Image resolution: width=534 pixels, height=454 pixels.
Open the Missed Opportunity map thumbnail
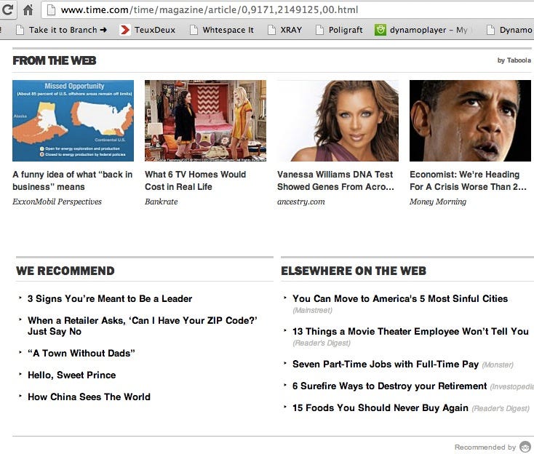pyautogui.click(x=73, y=121)
